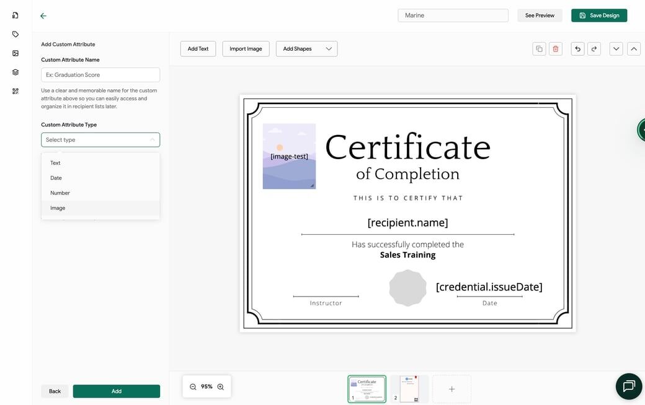
Task: Click the 95% zoom level value
Action: point(207,386)
